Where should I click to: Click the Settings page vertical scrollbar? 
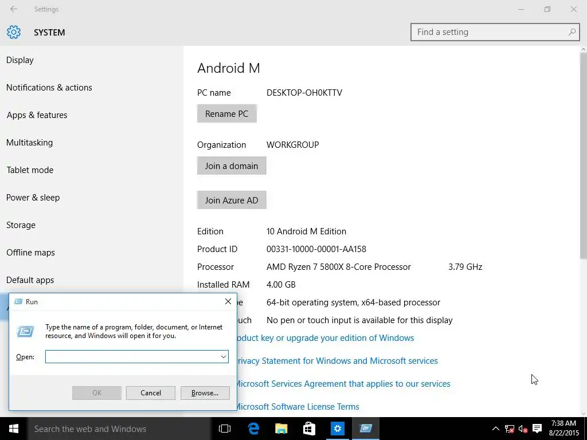583,155
